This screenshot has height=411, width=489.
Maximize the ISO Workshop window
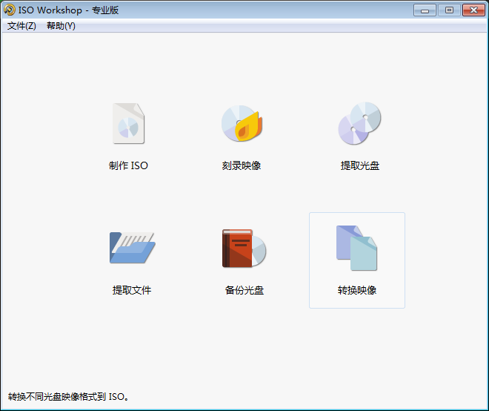(449, 10)
